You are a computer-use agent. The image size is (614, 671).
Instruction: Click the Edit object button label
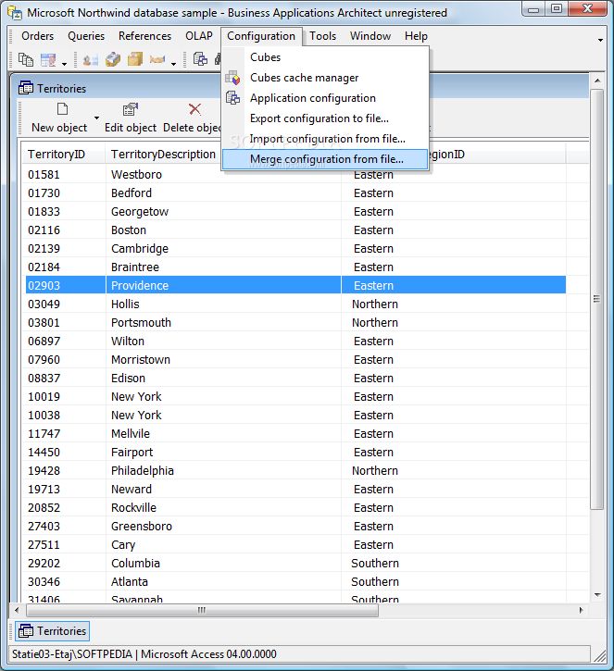point(131,128)
